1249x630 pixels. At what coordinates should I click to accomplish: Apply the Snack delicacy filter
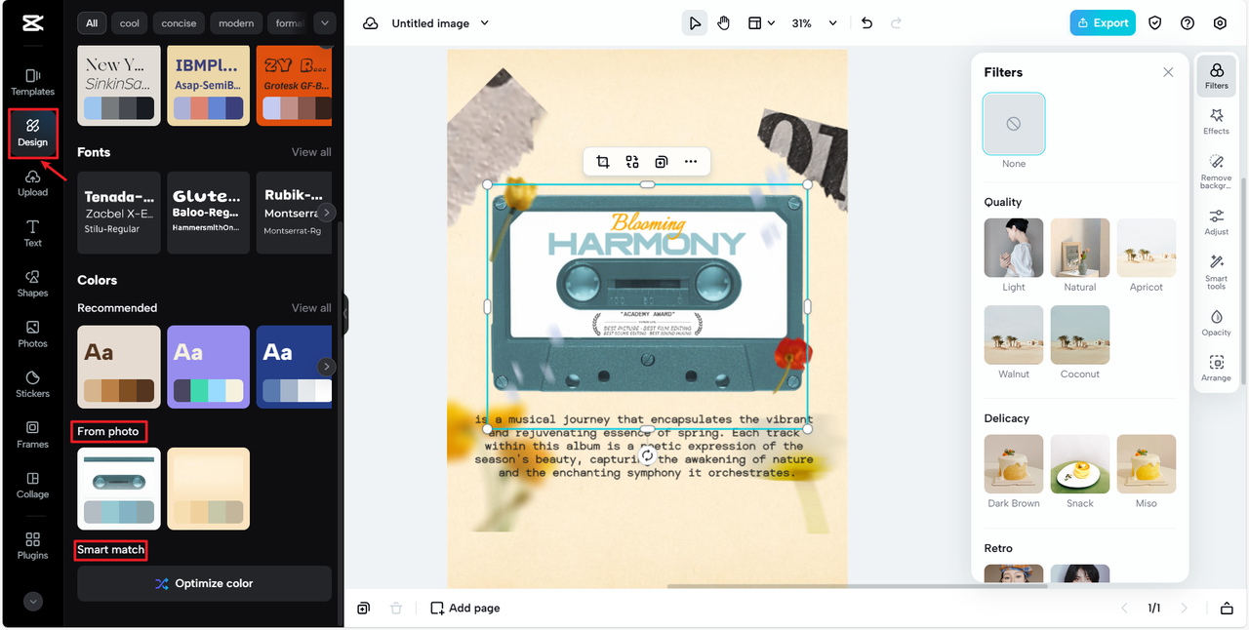(1080, 464)
